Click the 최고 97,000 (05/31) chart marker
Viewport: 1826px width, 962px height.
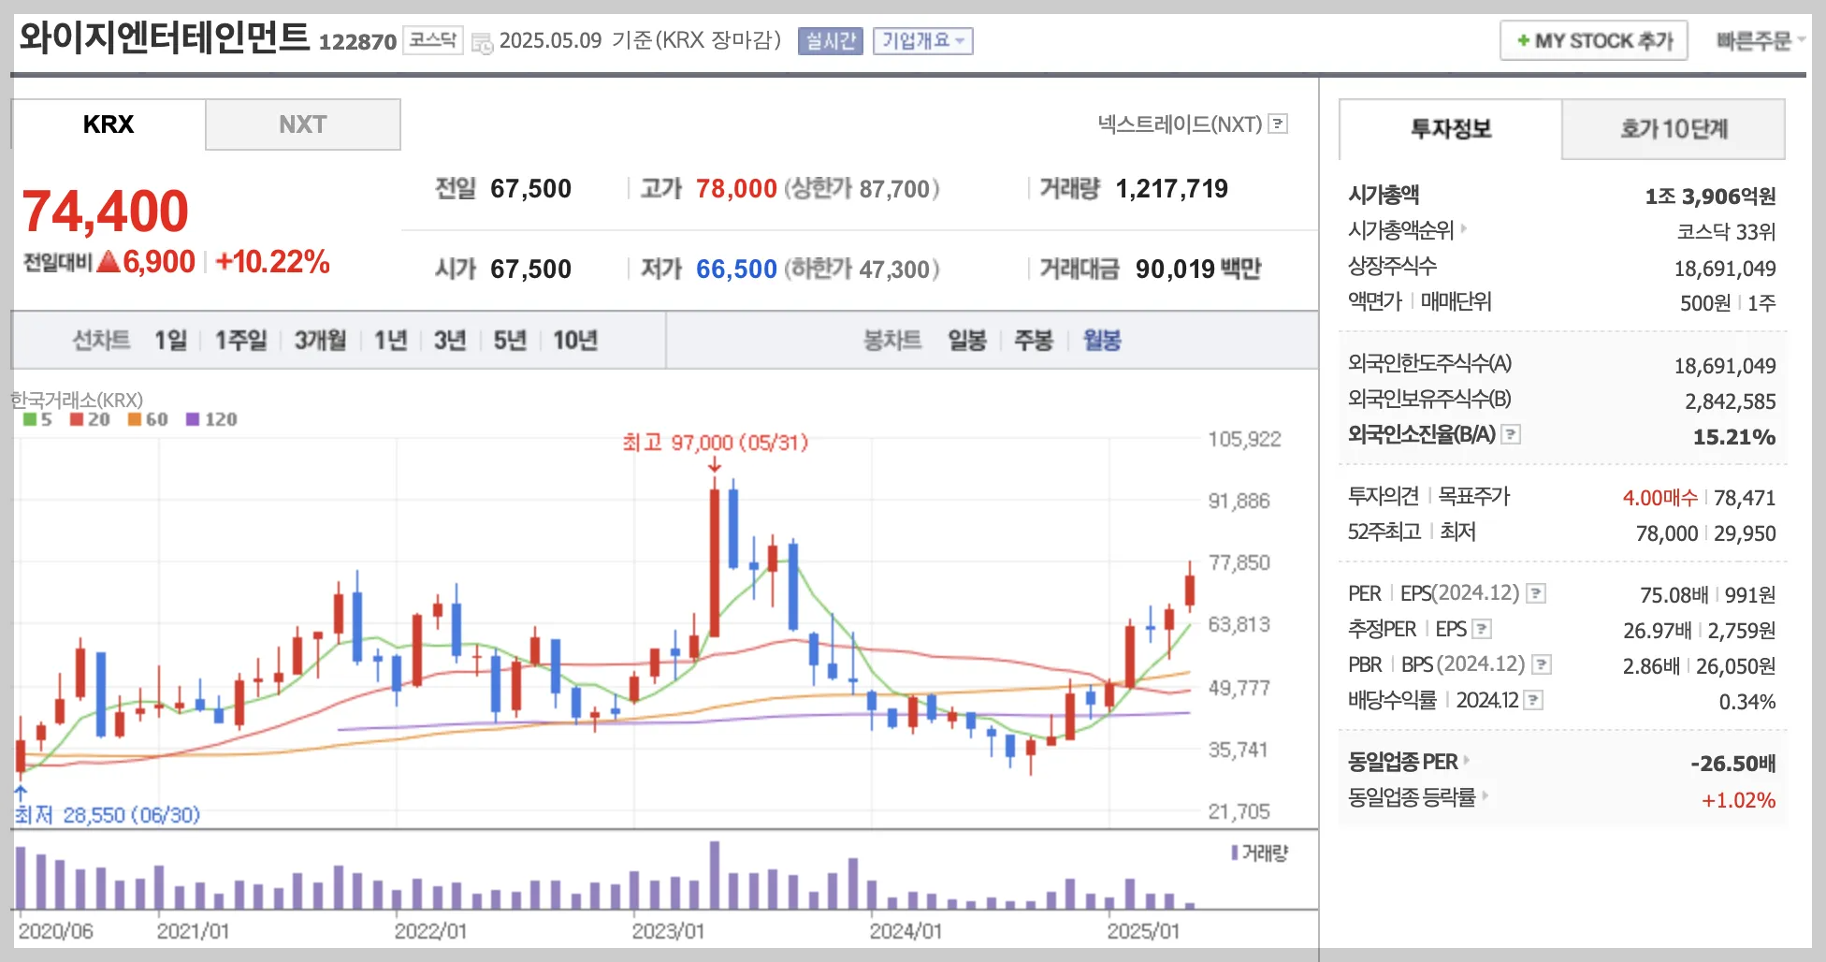(716, 443)
